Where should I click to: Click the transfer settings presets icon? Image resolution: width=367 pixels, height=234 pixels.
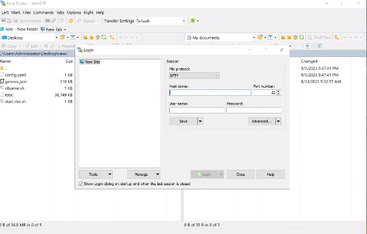click(193, 21)
